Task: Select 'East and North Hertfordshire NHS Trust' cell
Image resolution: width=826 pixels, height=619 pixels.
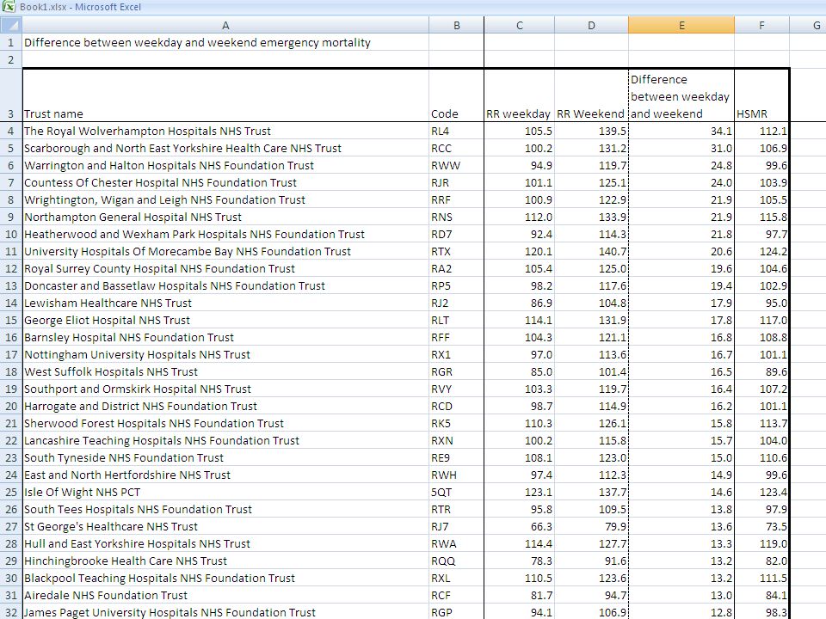Action: click(225, 475)
